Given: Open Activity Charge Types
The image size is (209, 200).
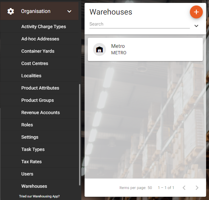Looking at the screenshot, I should point(44,26).
